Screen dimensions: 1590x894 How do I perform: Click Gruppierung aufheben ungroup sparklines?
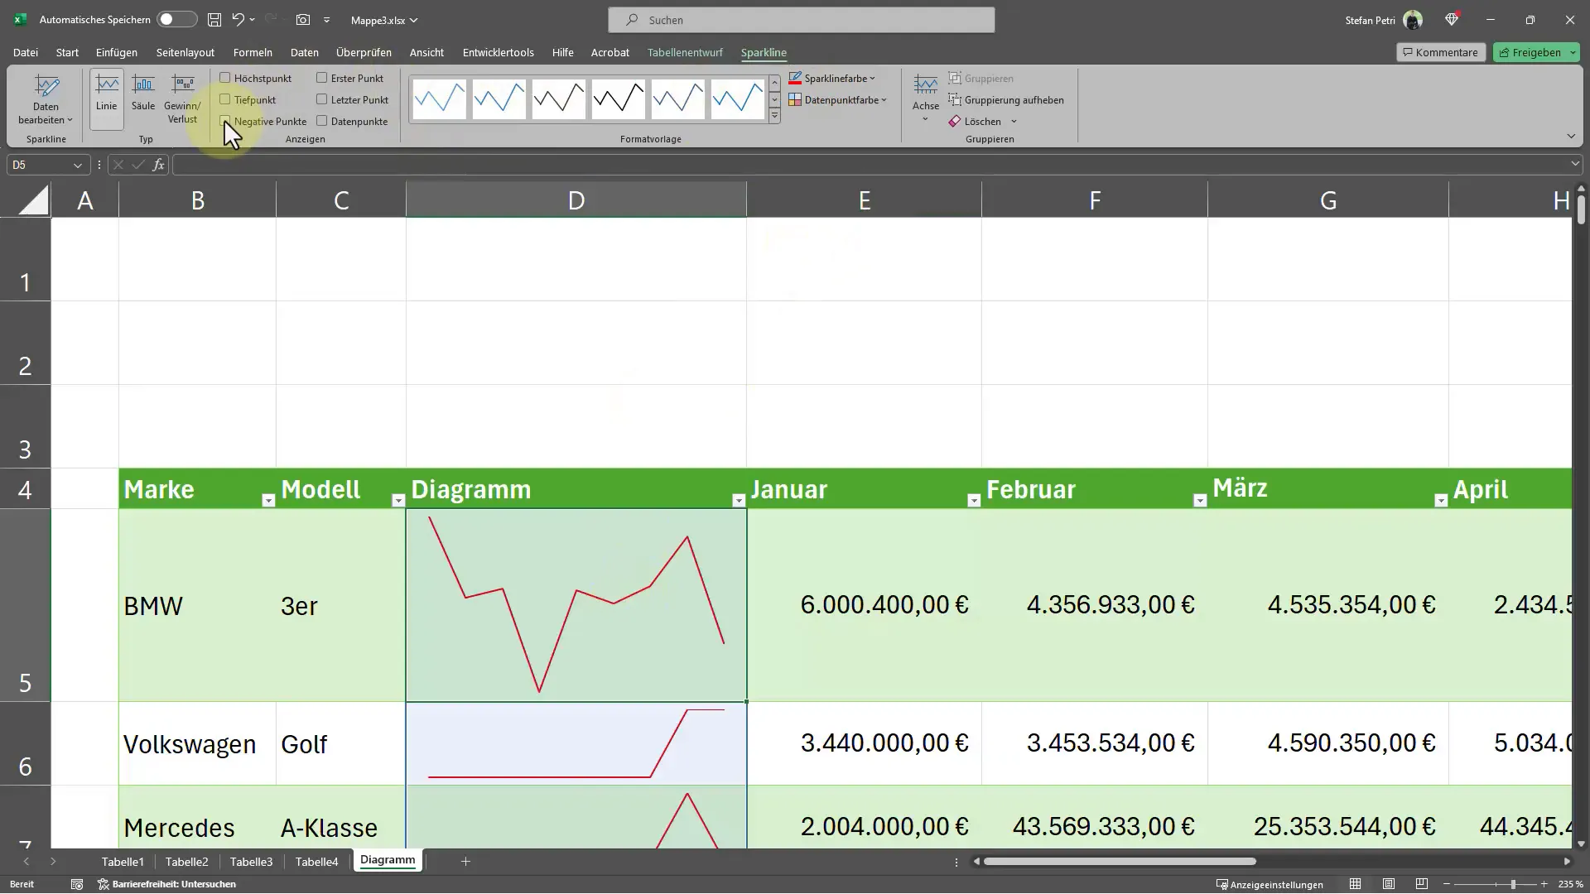point(1006,100)
